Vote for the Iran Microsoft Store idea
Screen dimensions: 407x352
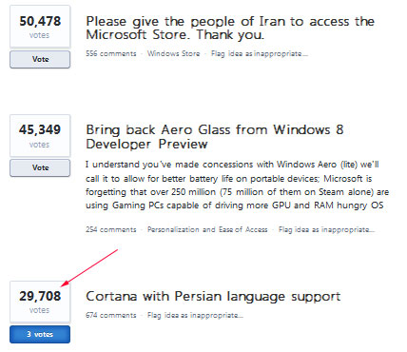[x=40, y=59]
